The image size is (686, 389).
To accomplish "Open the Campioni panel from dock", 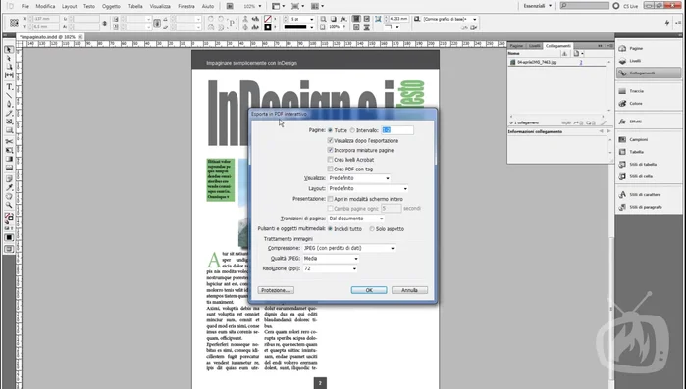I will (x=649, y=139).
